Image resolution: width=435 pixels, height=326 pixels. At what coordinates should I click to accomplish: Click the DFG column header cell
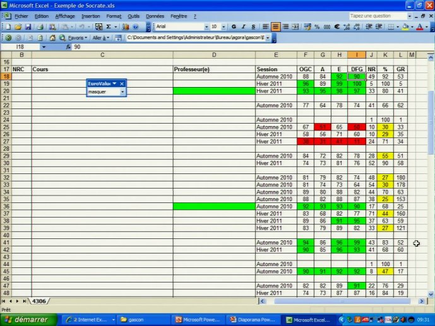pyautogui.click(x=357, y=69)
